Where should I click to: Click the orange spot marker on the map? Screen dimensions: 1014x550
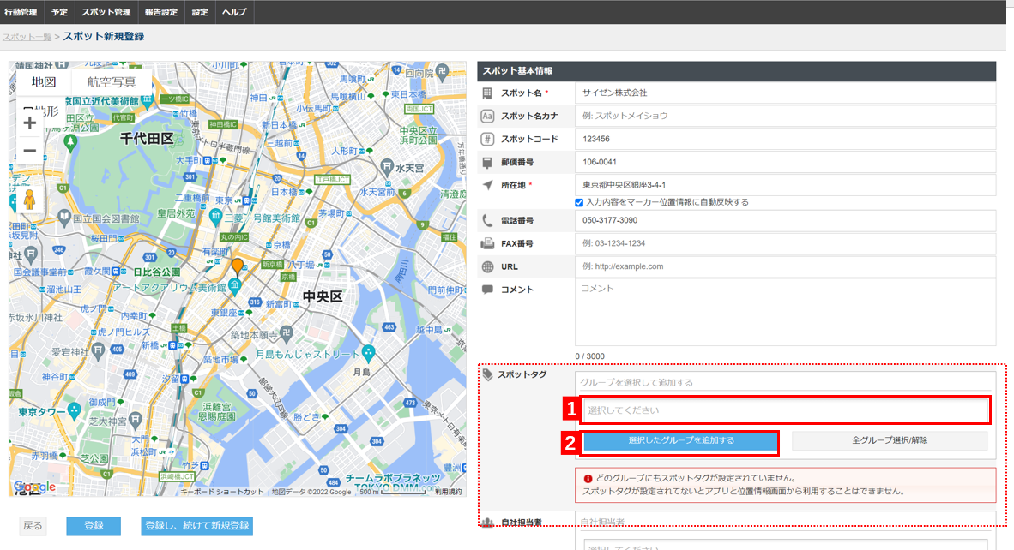[x=238, y=266]
